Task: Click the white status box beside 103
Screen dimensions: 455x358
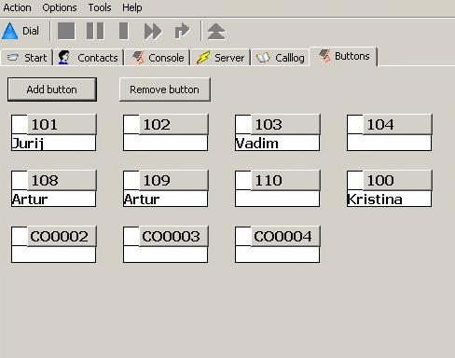Action: click(243, 125)
